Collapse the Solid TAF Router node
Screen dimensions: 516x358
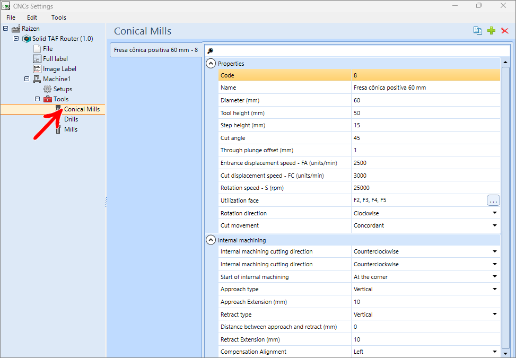[16, 39]
